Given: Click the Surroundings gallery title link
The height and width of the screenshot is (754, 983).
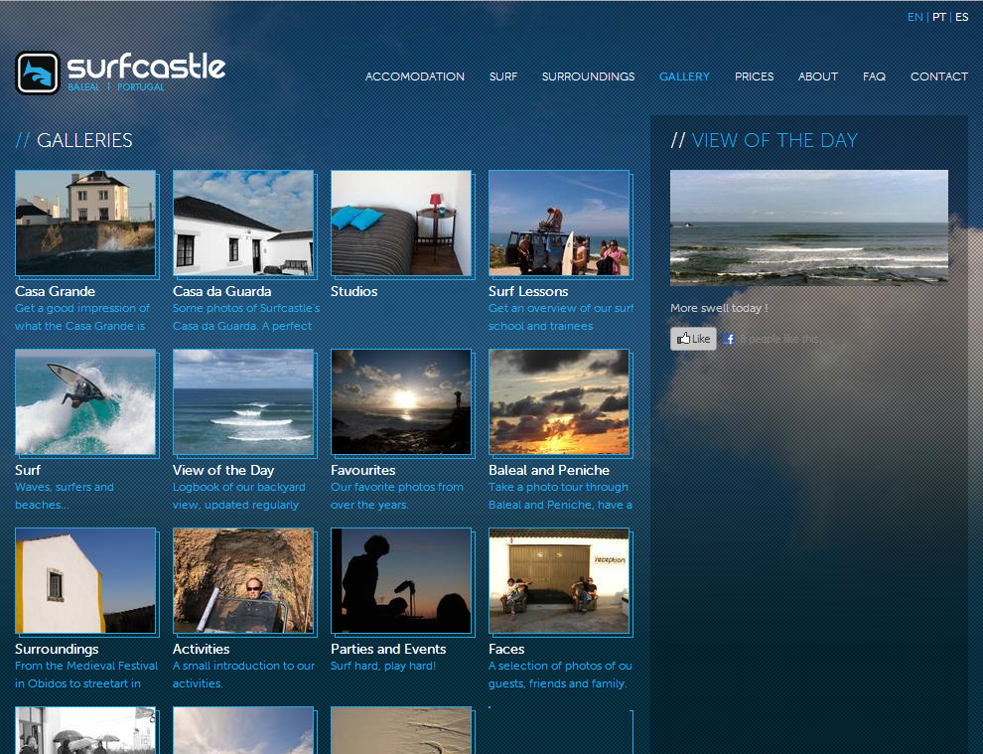Looking at the screenshot, I should [x=57, y=650].
